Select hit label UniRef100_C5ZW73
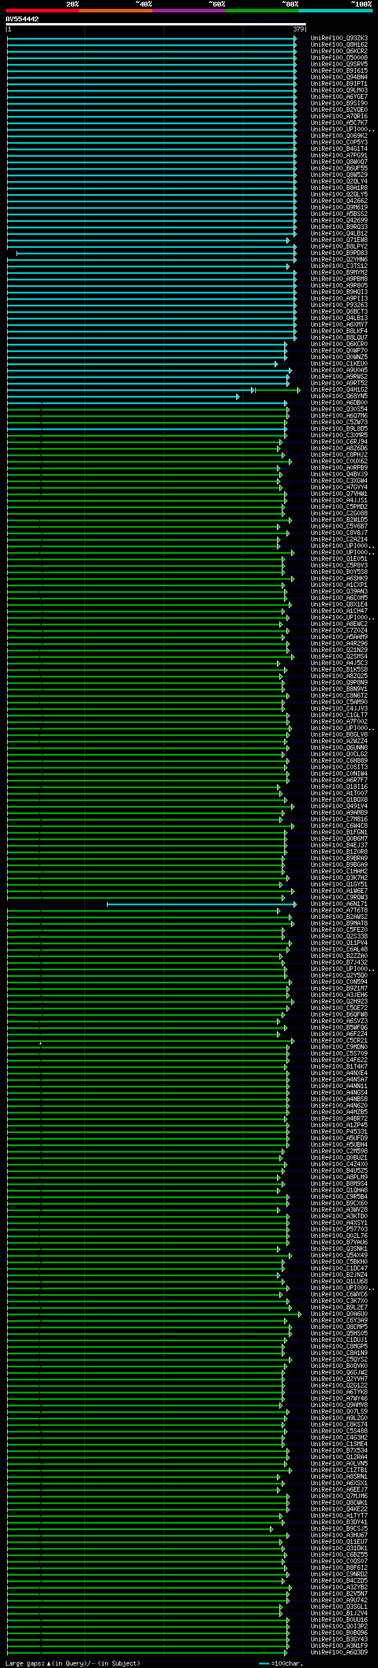The image size is (378, 1668). coord(339,422)
